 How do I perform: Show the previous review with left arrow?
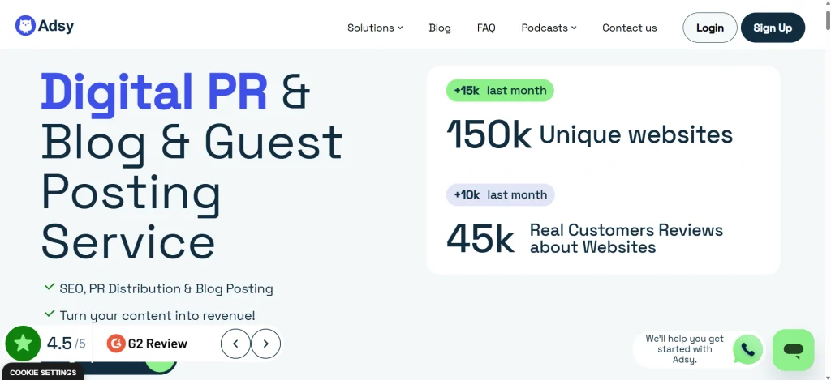(235, 344)
